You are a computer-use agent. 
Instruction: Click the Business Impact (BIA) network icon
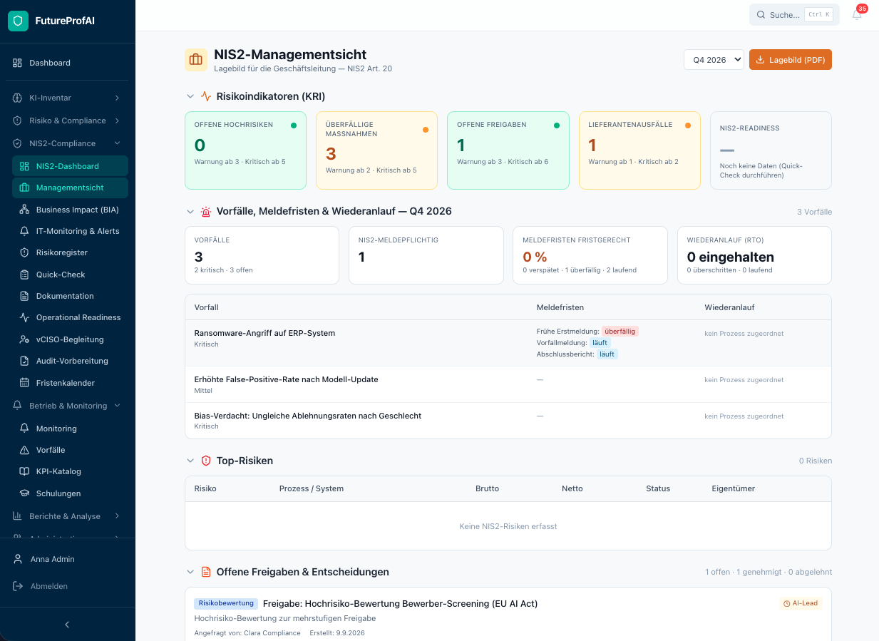24,210
